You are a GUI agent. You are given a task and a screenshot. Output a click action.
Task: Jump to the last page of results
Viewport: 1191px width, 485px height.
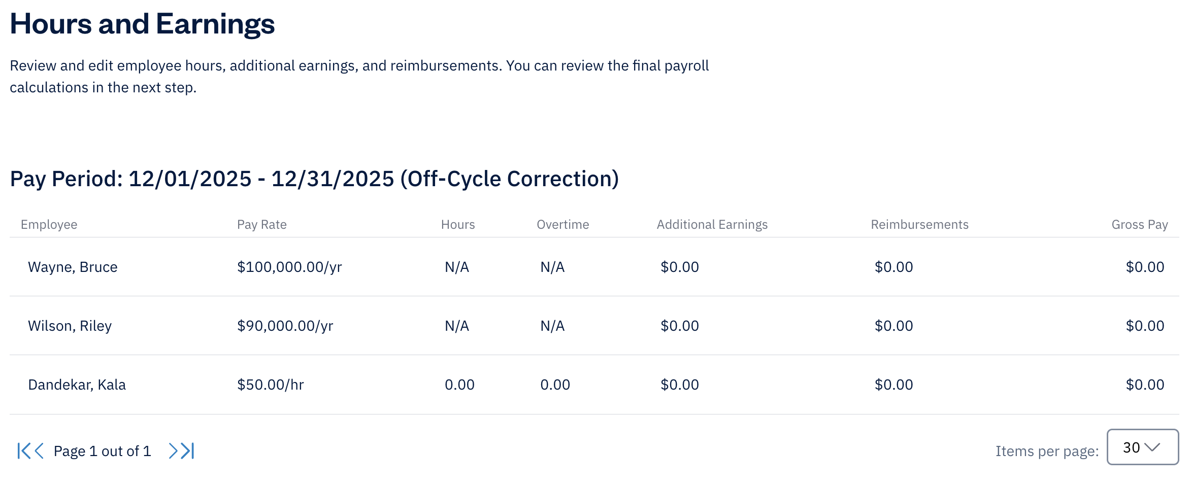[x=188, y=451]
